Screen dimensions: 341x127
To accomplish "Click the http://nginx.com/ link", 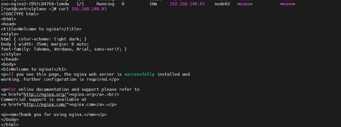I will (45, 105).
